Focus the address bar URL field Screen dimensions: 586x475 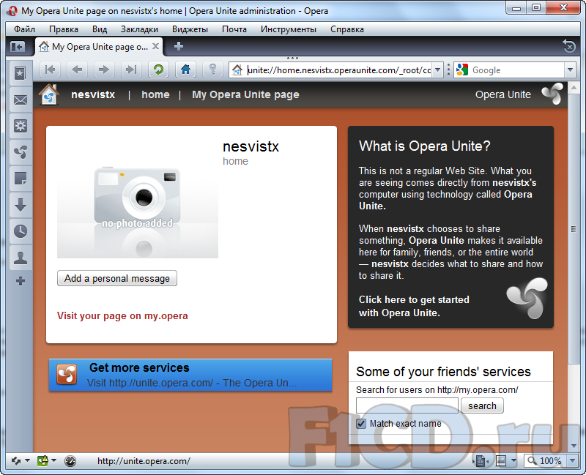(x=338, y=70)
